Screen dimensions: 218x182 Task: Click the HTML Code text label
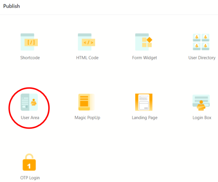[87, 58]
